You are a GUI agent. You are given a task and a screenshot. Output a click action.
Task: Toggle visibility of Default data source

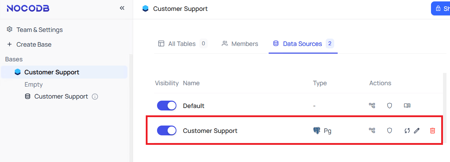tap(167, 106)
